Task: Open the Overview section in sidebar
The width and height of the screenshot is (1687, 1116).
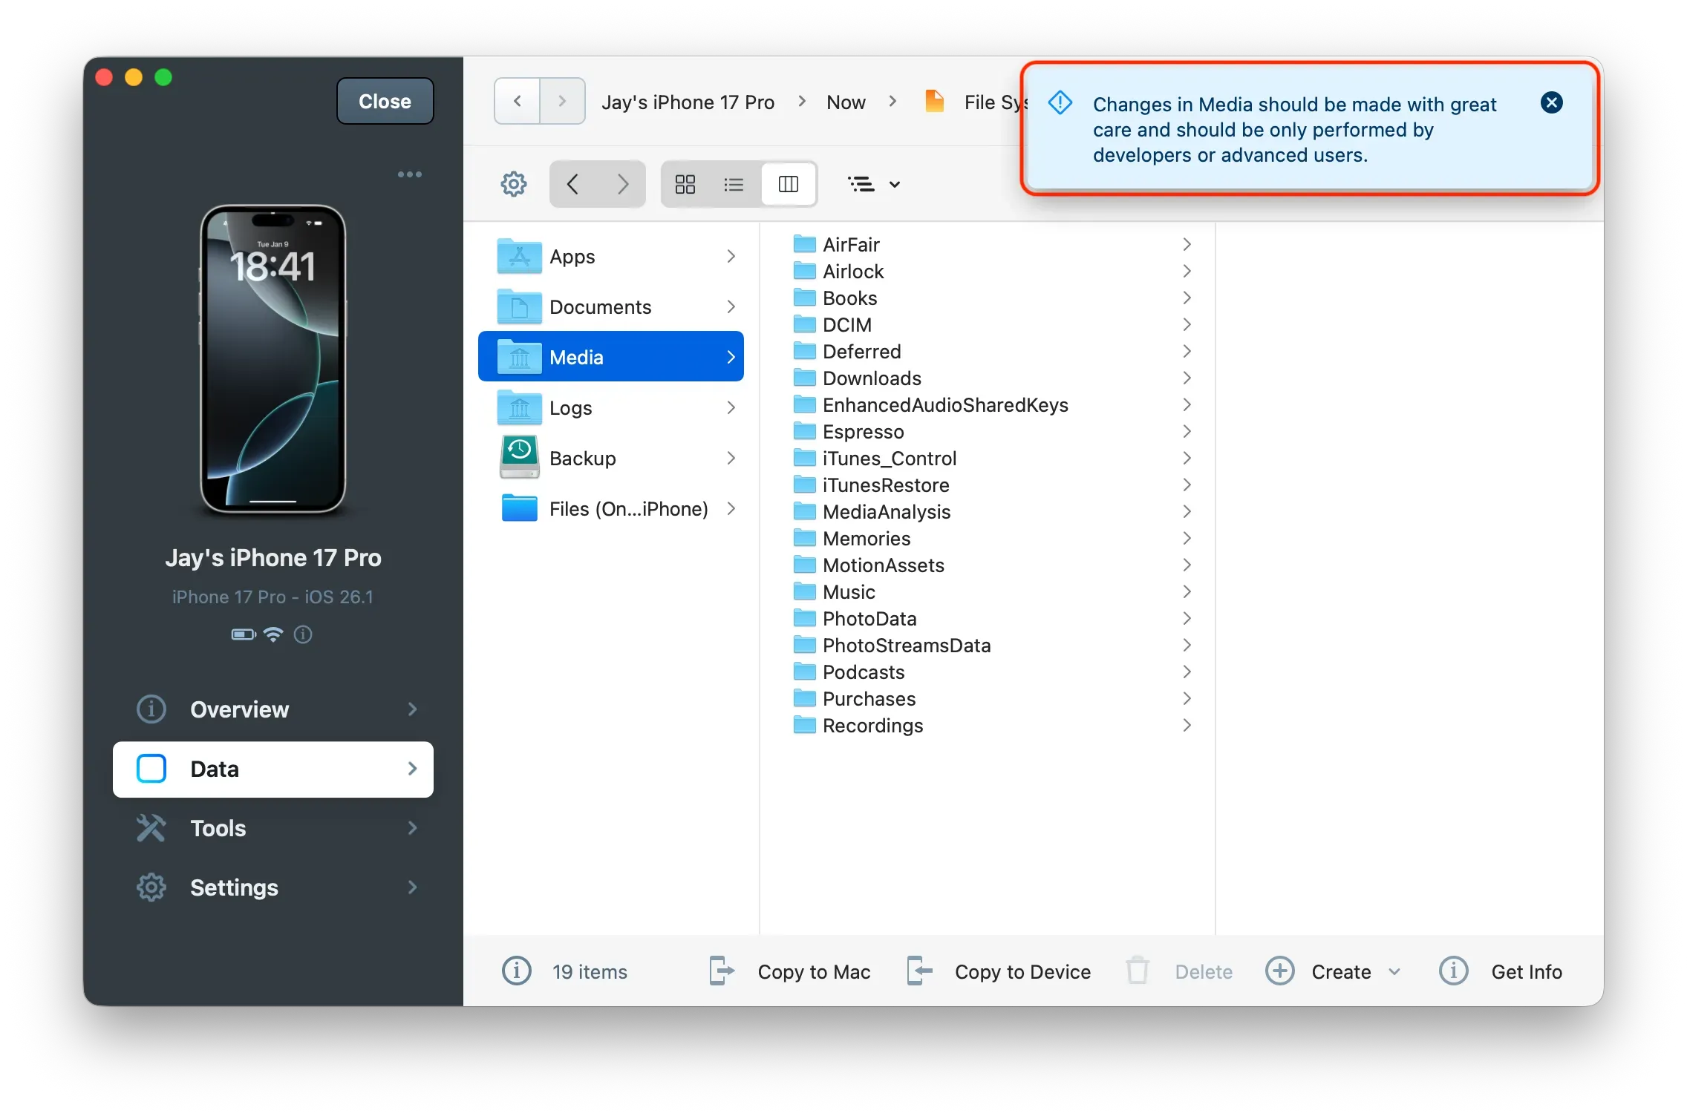Action: [239, 709]
